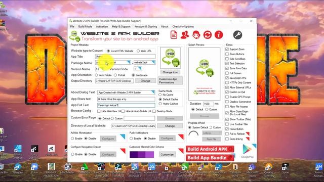Toggle Confirm on Exit checkbox

[227, 92]
